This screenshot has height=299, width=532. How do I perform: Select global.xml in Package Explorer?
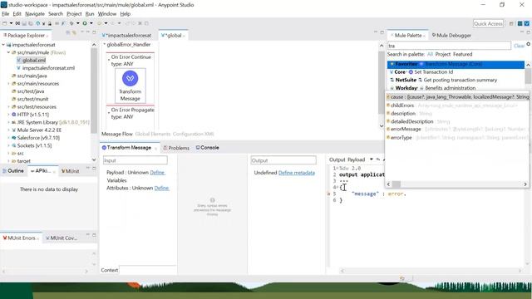click(x=33, y=60)
